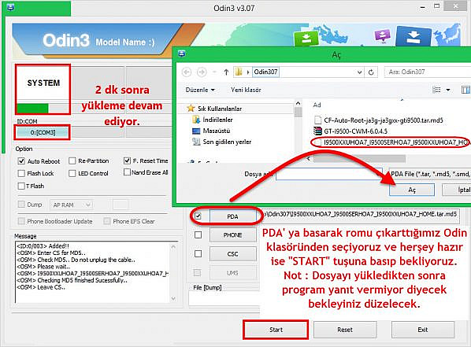Click the green download banner icon

306,38
